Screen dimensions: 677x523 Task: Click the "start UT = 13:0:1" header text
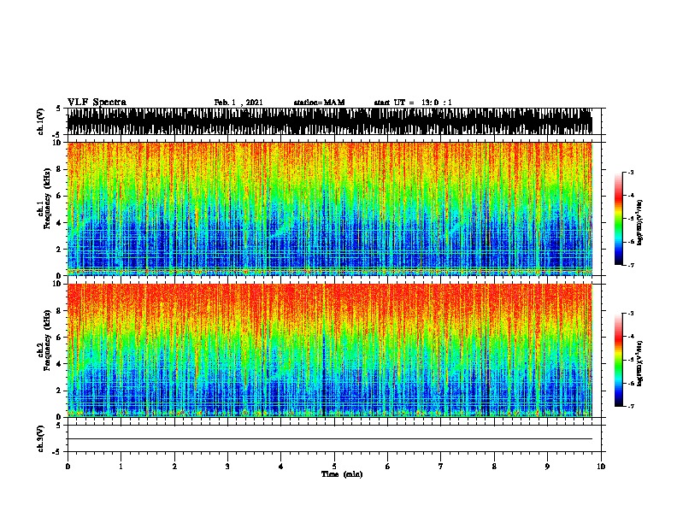413,103
